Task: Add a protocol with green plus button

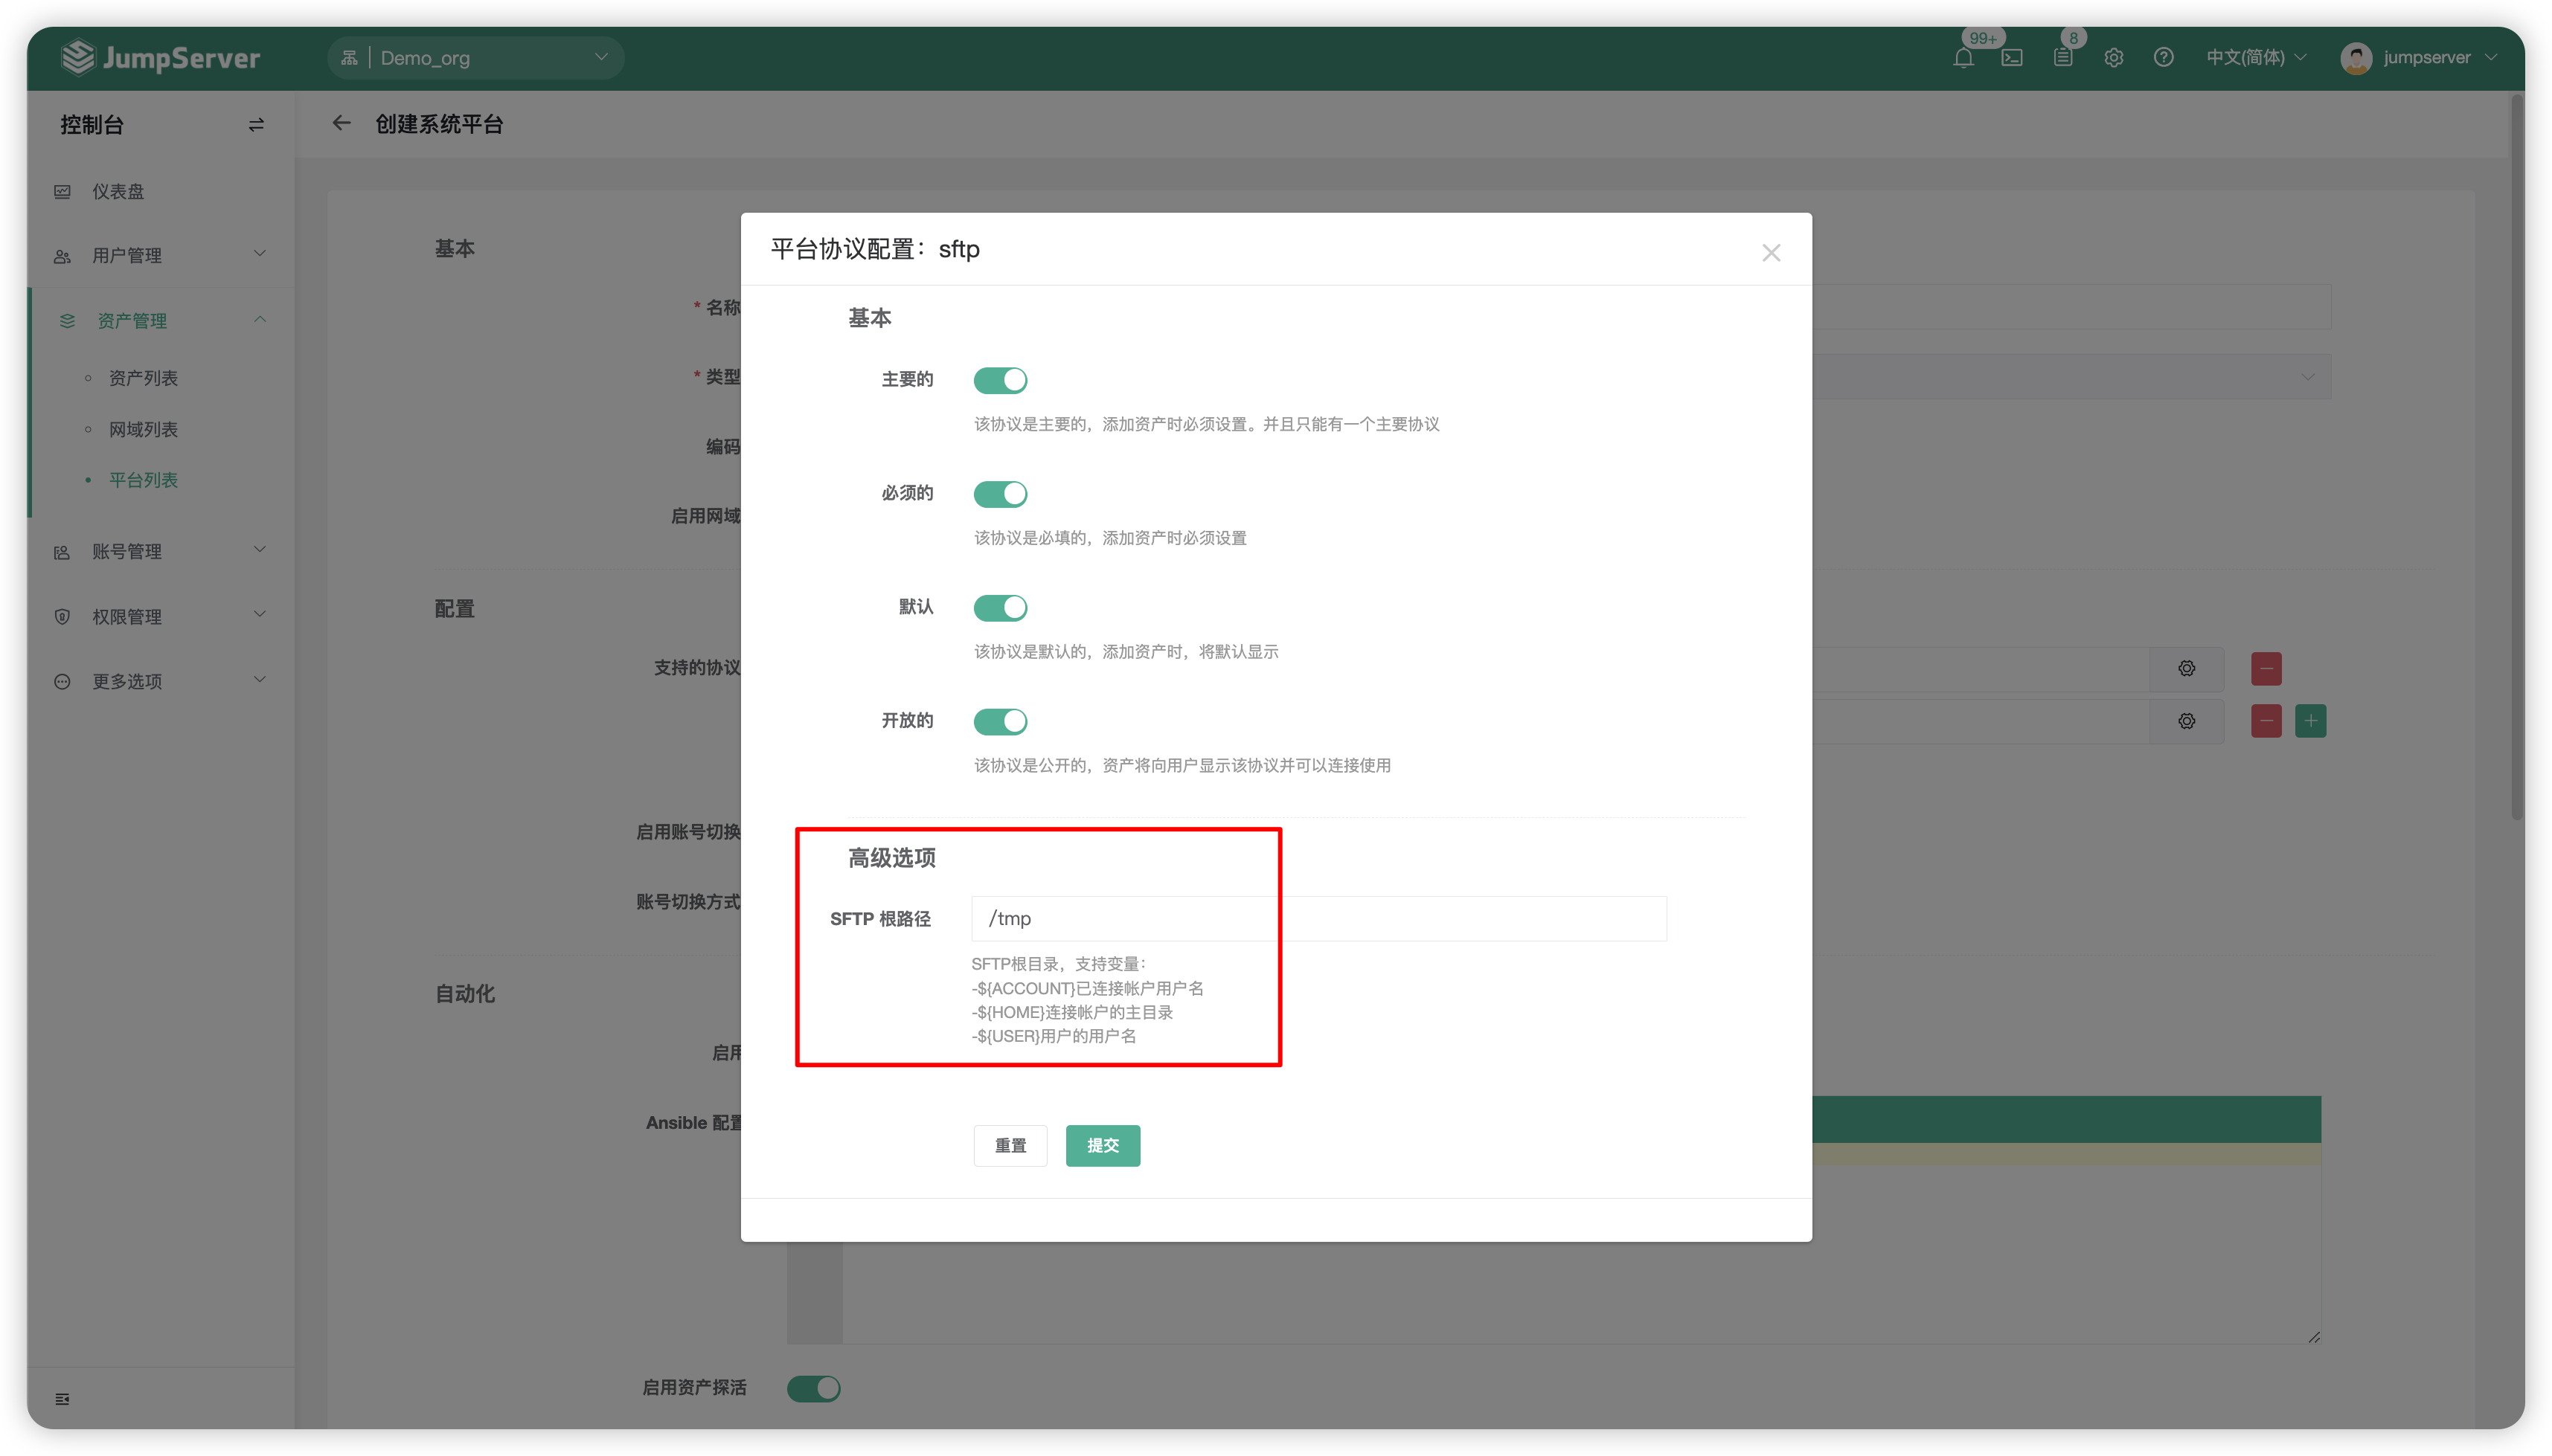Action: 2310,721
